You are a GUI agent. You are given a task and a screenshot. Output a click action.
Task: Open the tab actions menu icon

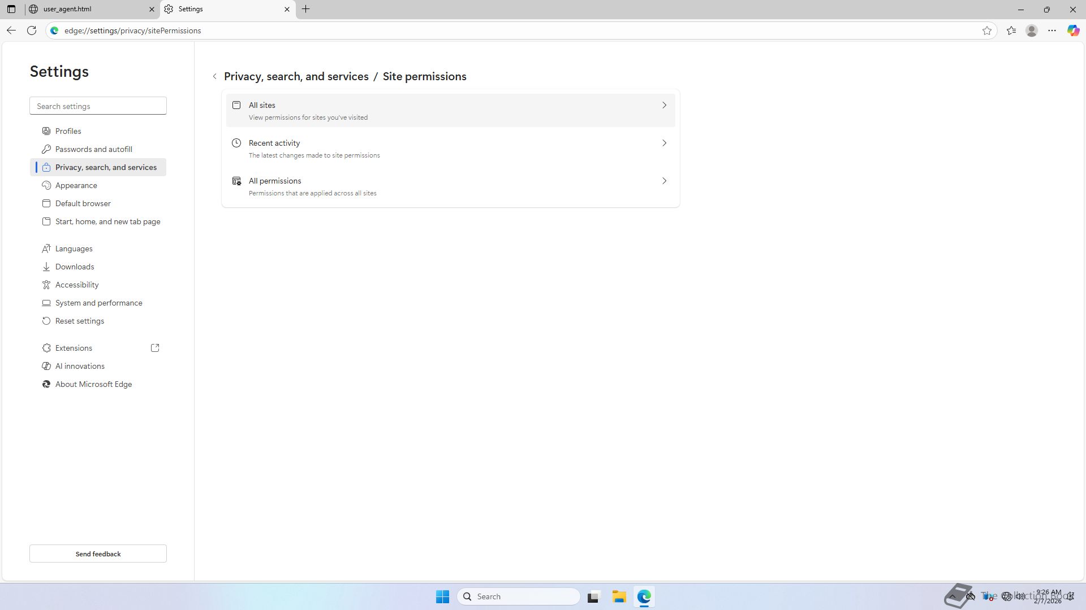point(11,9)
